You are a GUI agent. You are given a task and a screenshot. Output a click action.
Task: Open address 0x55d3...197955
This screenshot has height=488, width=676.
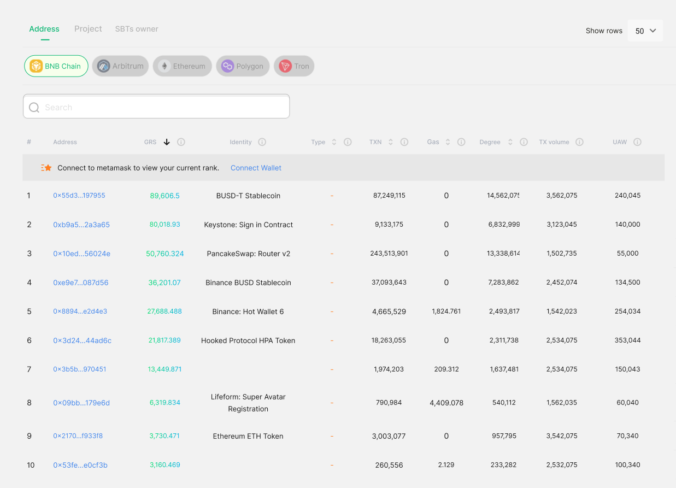coord(79,196)
